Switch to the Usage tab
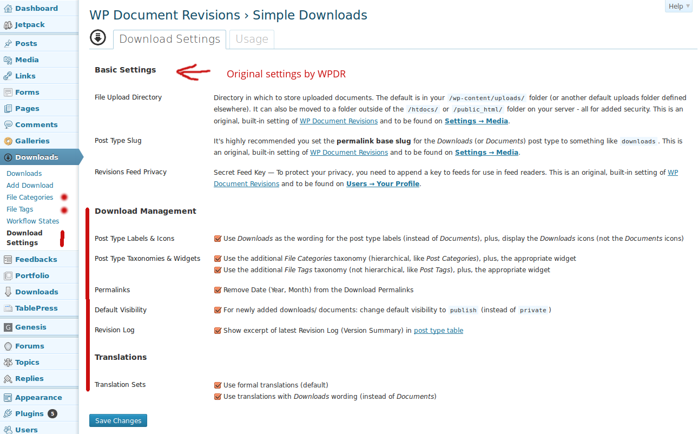Viewport: 698px width, 434px height. 252,39
